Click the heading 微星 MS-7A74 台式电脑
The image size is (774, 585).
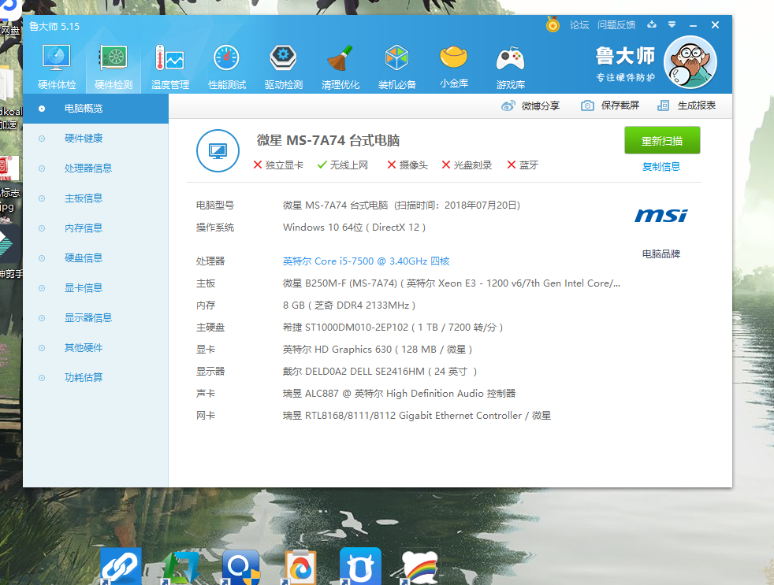pos(328,141)
